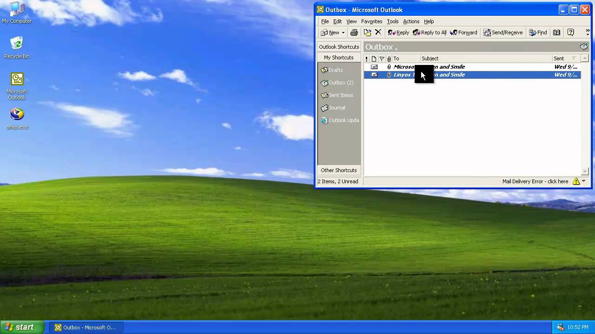Click the New mail message button

pos(330,32)
